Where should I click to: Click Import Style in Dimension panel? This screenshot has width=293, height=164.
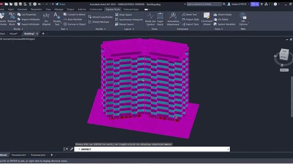click(190, 19)
